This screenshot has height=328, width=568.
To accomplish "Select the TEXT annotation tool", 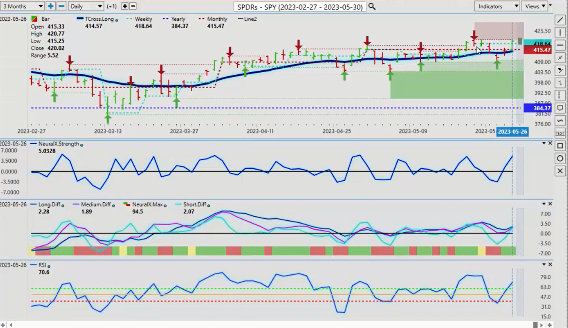I will [x=560, y=133].
